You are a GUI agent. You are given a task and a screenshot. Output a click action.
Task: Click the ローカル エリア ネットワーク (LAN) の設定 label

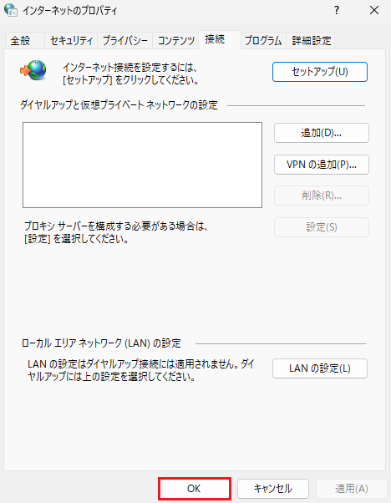pos(101,343)
